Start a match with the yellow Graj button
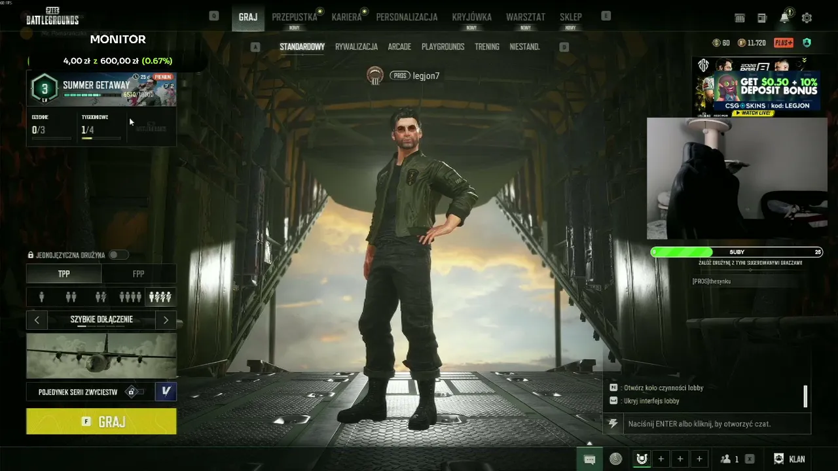The image size is (838, 471). [101, 421]
